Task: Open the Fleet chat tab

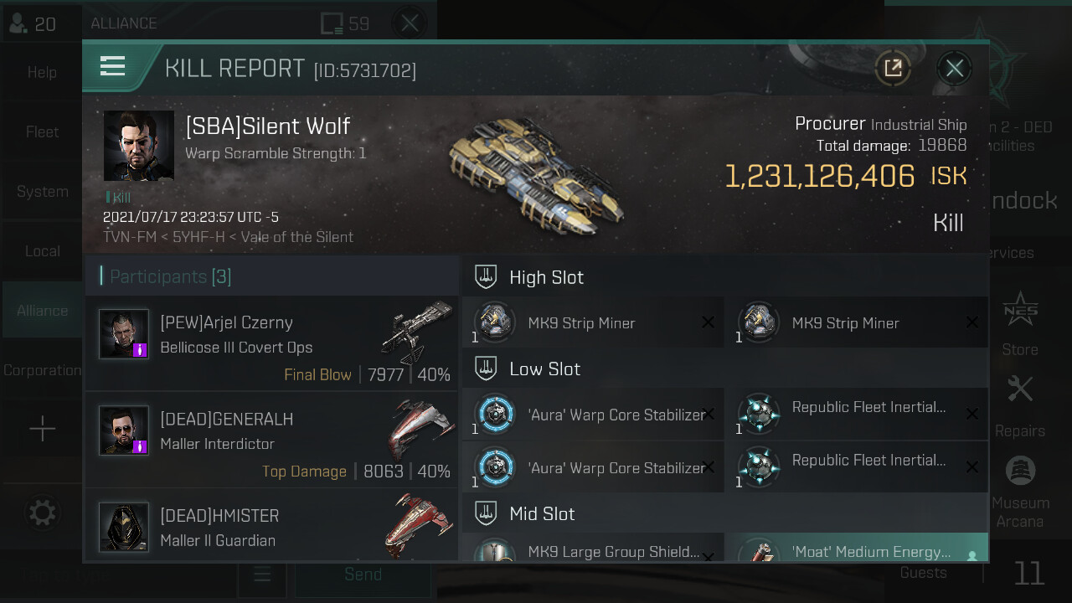Action: click(x=42, y=131)
